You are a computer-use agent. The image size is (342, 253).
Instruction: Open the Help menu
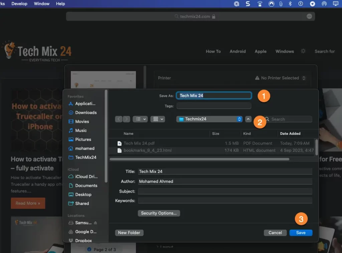[x=60, y=4]
